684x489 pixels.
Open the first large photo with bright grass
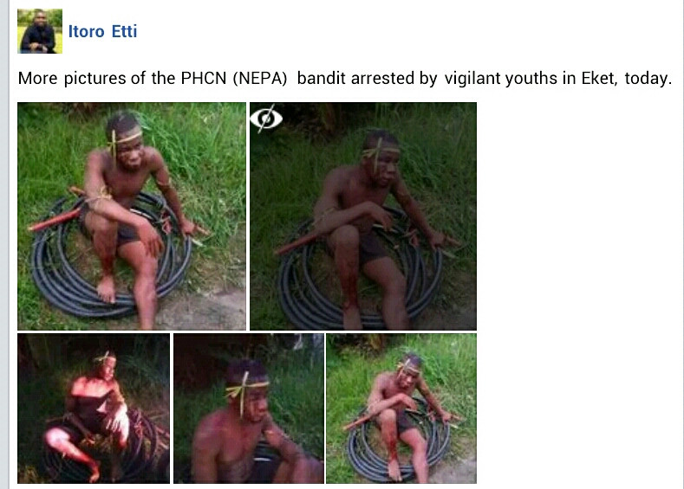[x=132, y=216]
